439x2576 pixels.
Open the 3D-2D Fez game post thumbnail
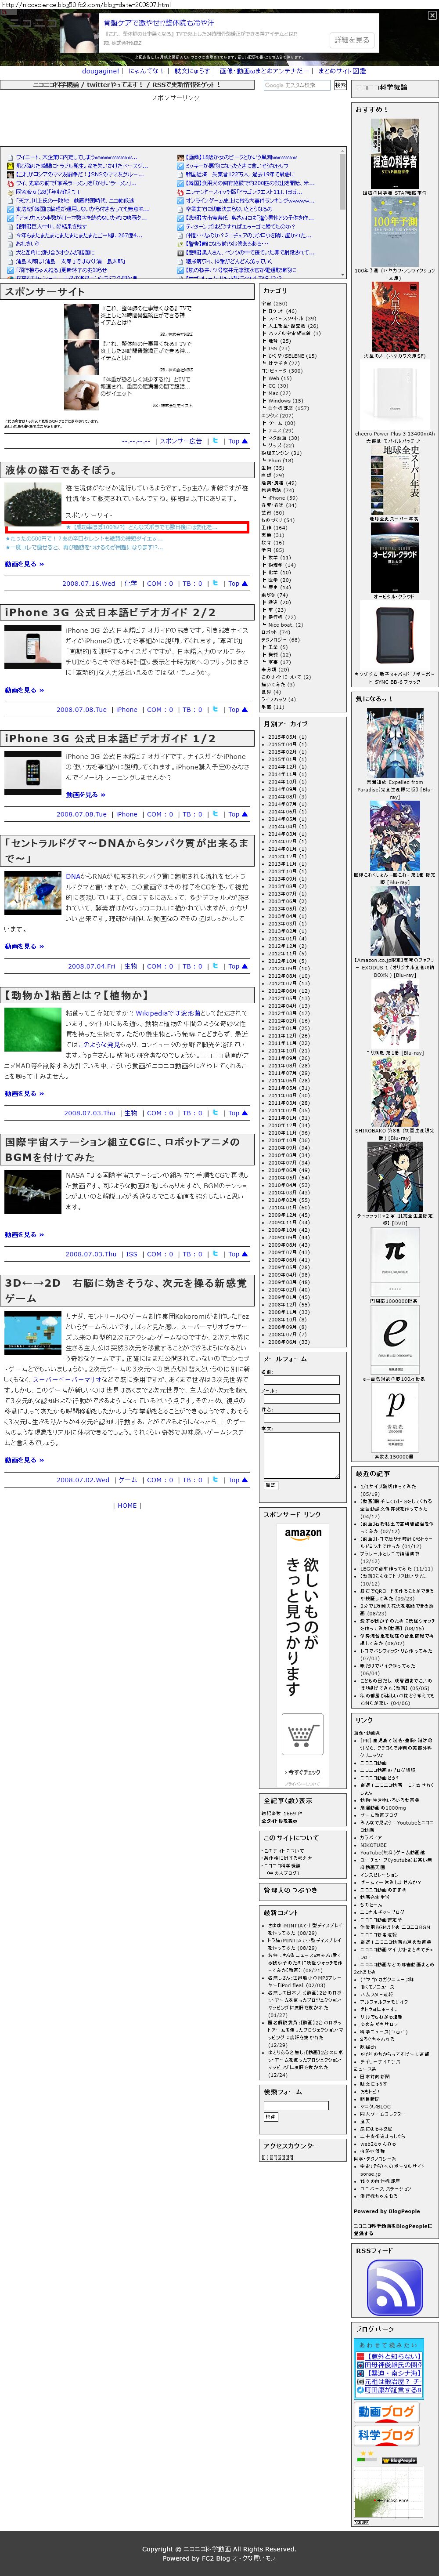pos(32,1332)
